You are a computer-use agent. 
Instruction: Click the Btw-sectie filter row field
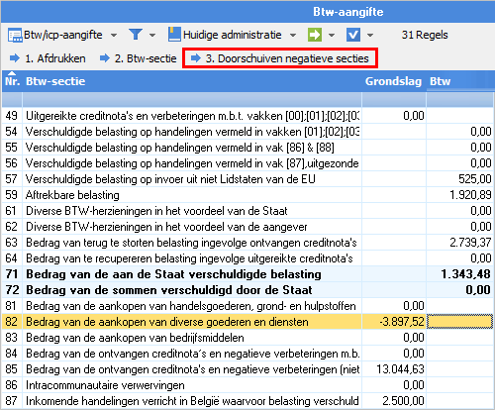192,100
